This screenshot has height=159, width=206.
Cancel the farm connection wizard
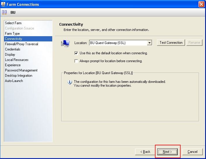pos(193,152)
